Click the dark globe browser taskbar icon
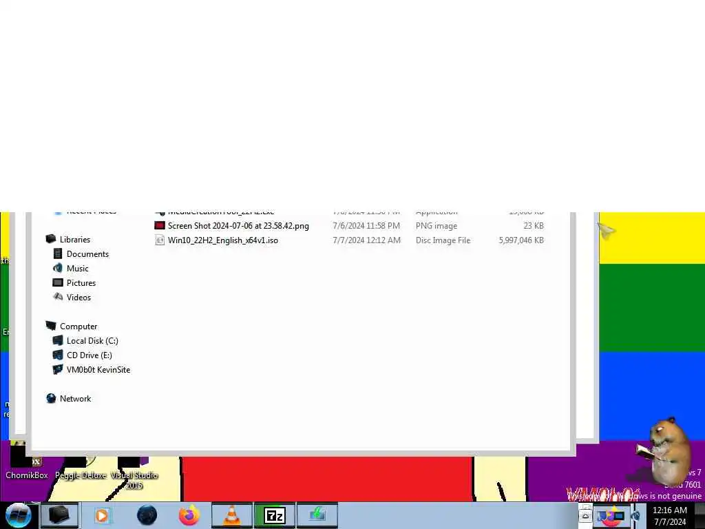The height and width of the screenshot is (529, 705). (147, 515)
